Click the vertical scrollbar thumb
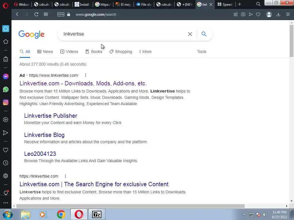294x220 pixels. coord(291,41)
